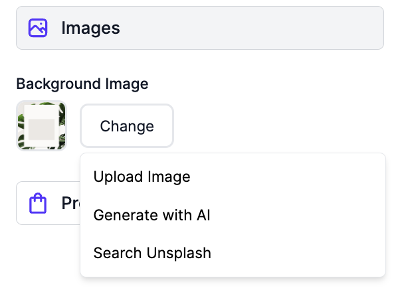This screenshot has width=400, height=296.
Task: Collapse the Images section header
Action: [200, 28]
